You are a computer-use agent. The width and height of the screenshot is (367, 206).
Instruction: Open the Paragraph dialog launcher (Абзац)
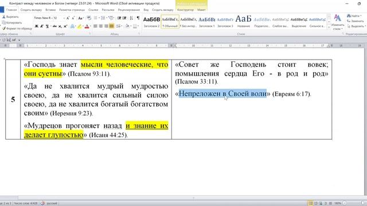[x=139, y=34]
